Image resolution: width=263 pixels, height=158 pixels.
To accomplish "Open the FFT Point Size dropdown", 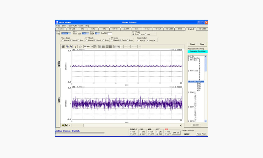I will (87, 33).
